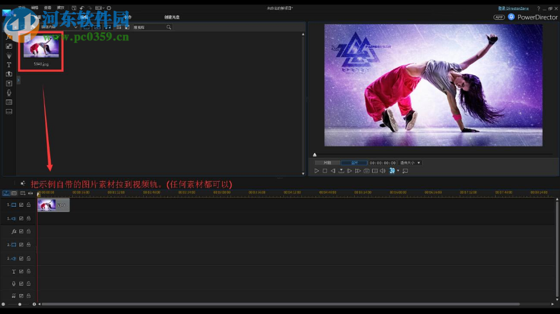Click the notification bell beside PowerDirector

(x=511, y=17)
